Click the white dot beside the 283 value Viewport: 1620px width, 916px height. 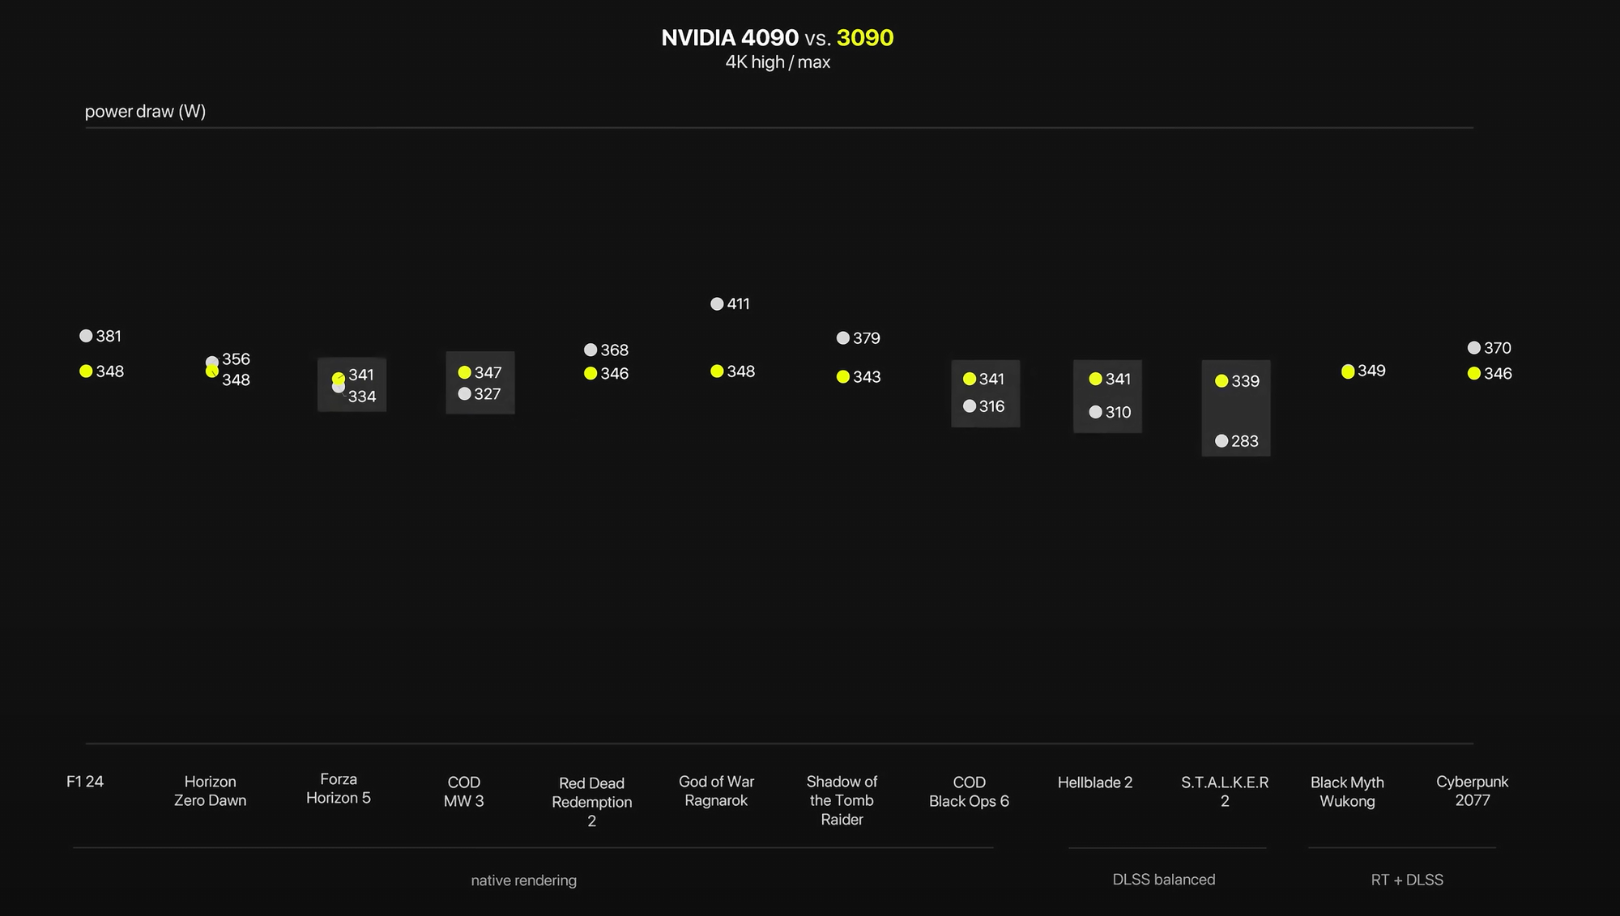tap(1221, 441)
